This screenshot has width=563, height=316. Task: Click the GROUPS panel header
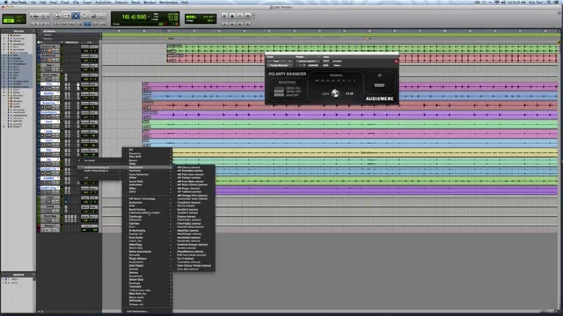tap(18, 275)
